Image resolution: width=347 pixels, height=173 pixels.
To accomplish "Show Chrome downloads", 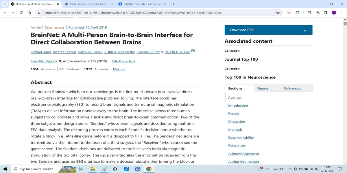I will tap(318, 13).
